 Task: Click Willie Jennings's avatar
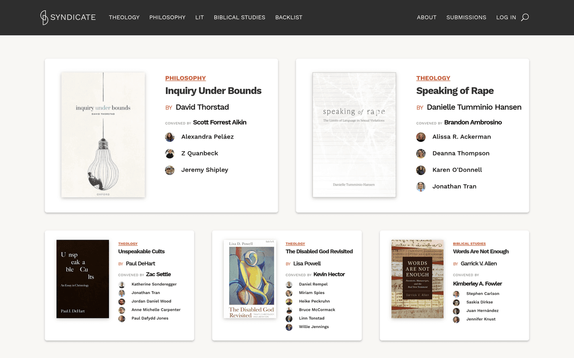[x=289, y=327]
